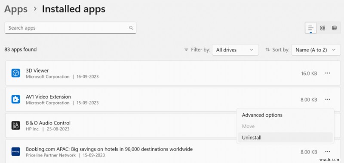Viewport: 344px width, 163px height.
Task: Click the 3D Viewer app icon
Action: pyautogui.click(x=16, y=73)
